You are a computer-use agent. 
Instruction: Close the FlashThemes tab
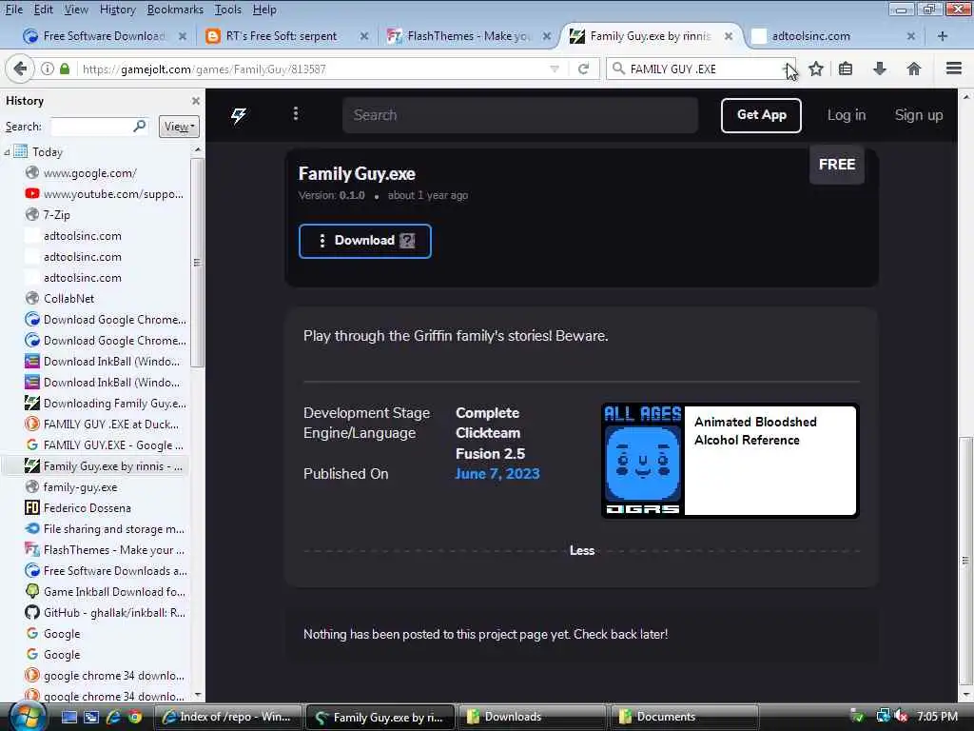point(547,36)
